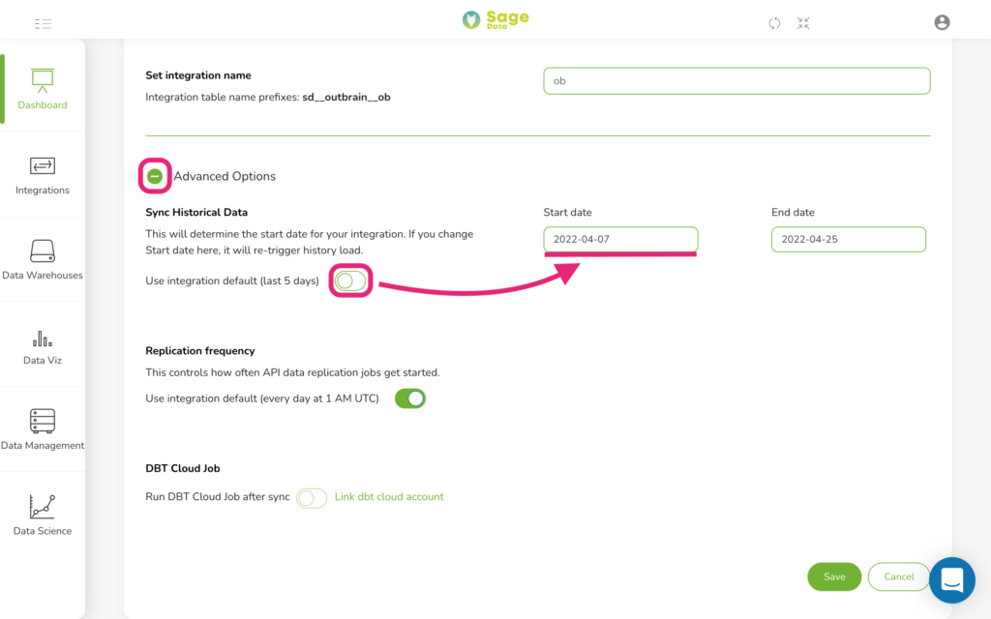
Task: Open the Data Management server icon
Action: coord(43,421)
